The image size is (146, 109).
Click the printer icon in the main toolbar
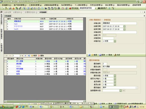coord(59,8)
